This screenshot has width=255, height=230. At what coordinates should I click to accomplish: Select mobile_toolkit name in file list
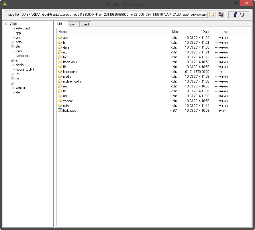point(72,81)
